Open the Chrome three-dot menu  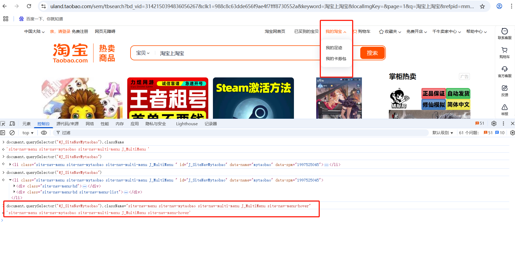[x=511, y=6]
